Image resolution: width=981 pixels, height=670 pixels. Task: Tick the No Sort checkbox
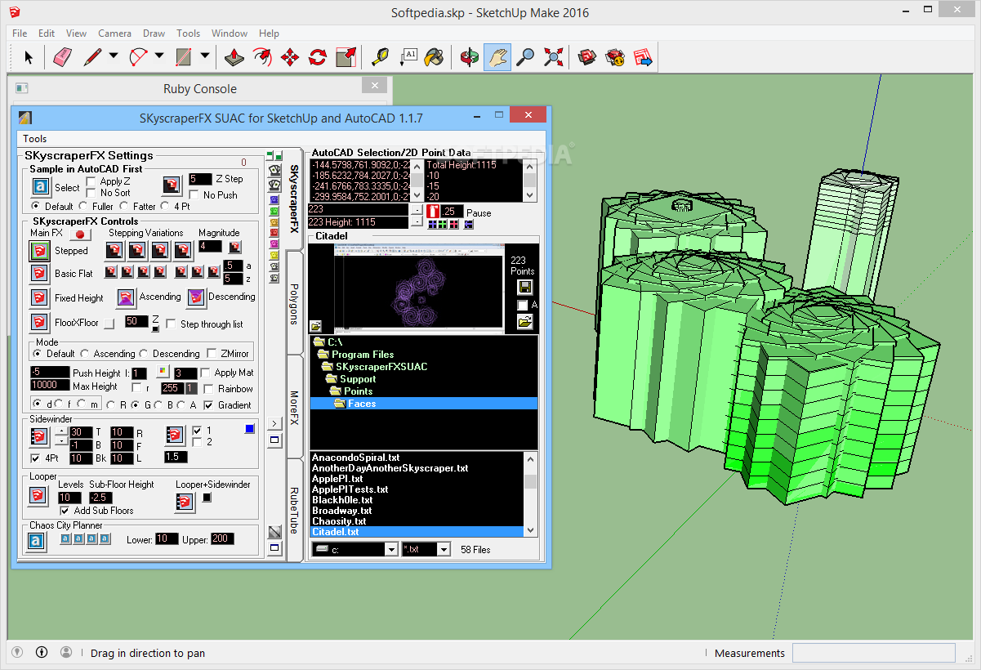91,193
